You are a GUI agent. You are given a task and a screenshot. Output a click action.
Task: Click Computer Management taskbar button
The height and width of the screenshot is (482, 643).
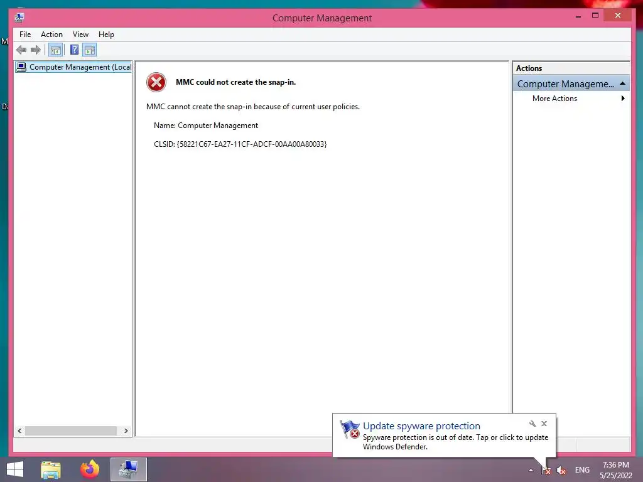coord(128,469)
